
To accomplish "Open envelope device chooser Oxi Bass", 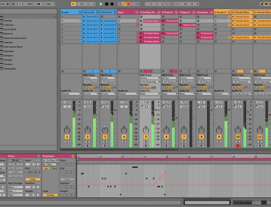I will click(50, 161).
